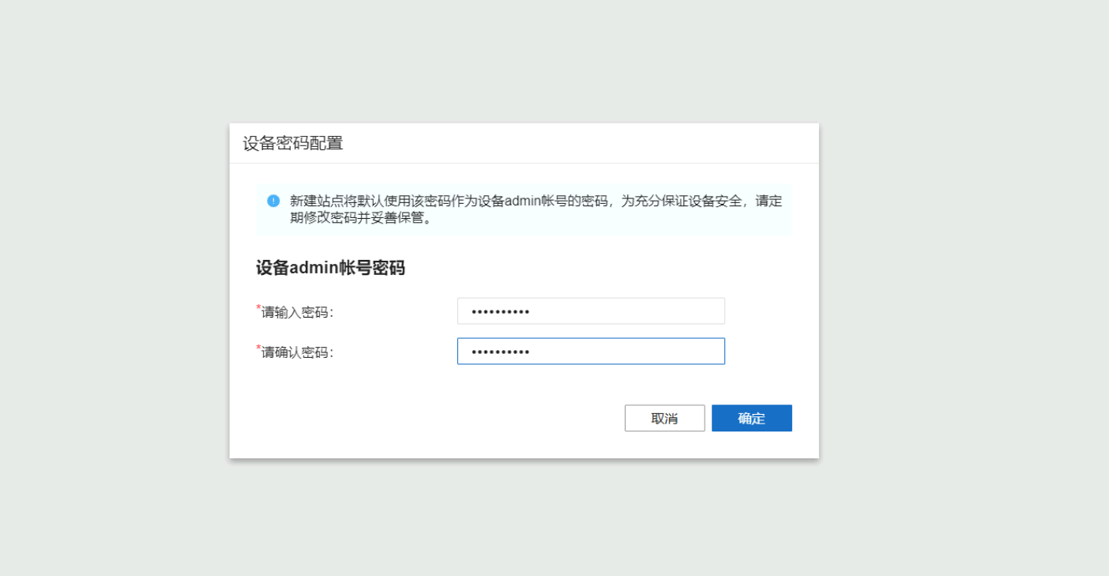The height and width of the screenshot is (576, 1109).
Task: Click the gray background outside the dialog
Action: [118, 316]
